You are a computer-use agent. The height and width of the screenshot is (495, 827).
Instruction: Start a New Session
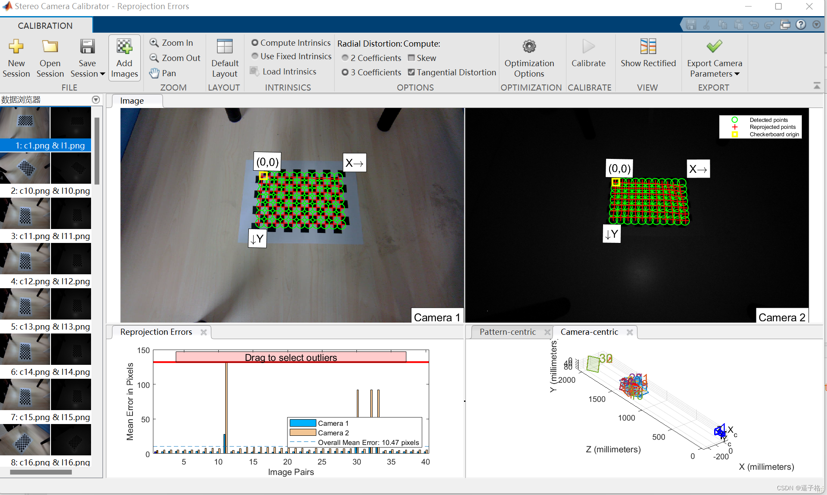point(16,58)
